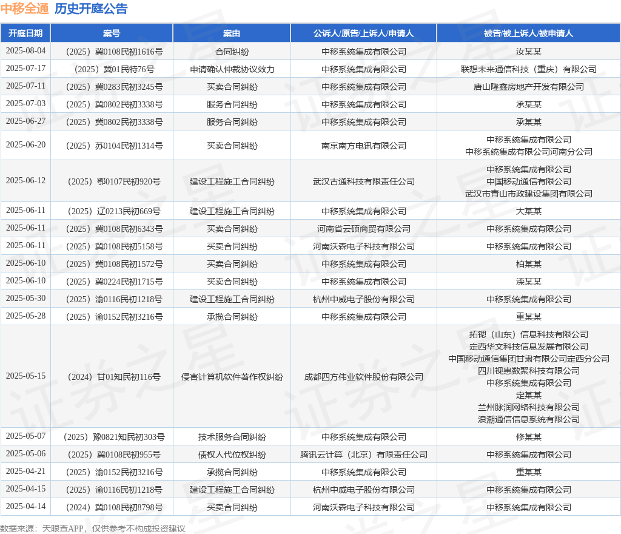Click case number (2025)辽0213民初669号
This screenshot has height=534, width=621.
(x=114, y=211)
